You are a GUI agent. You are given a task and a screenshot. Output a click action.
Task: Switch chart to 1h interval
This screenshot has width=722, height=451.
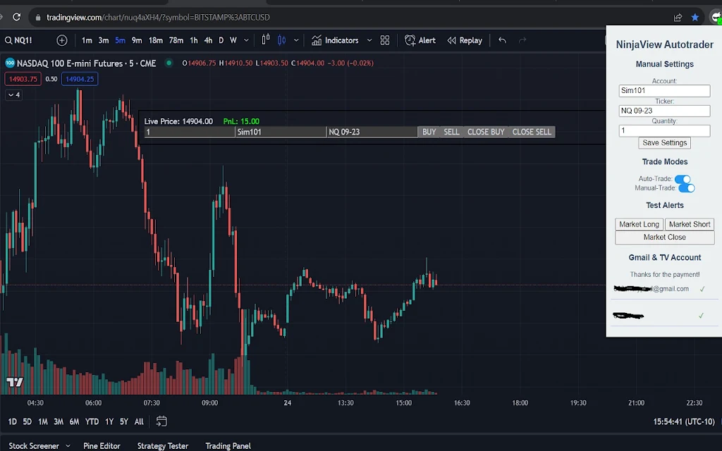point(194,40)
